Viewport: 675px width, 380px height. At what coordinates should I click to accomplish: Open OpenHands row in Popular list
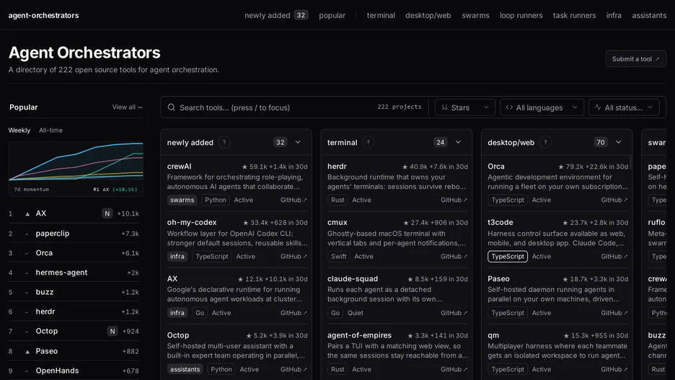tap(74, 371)
